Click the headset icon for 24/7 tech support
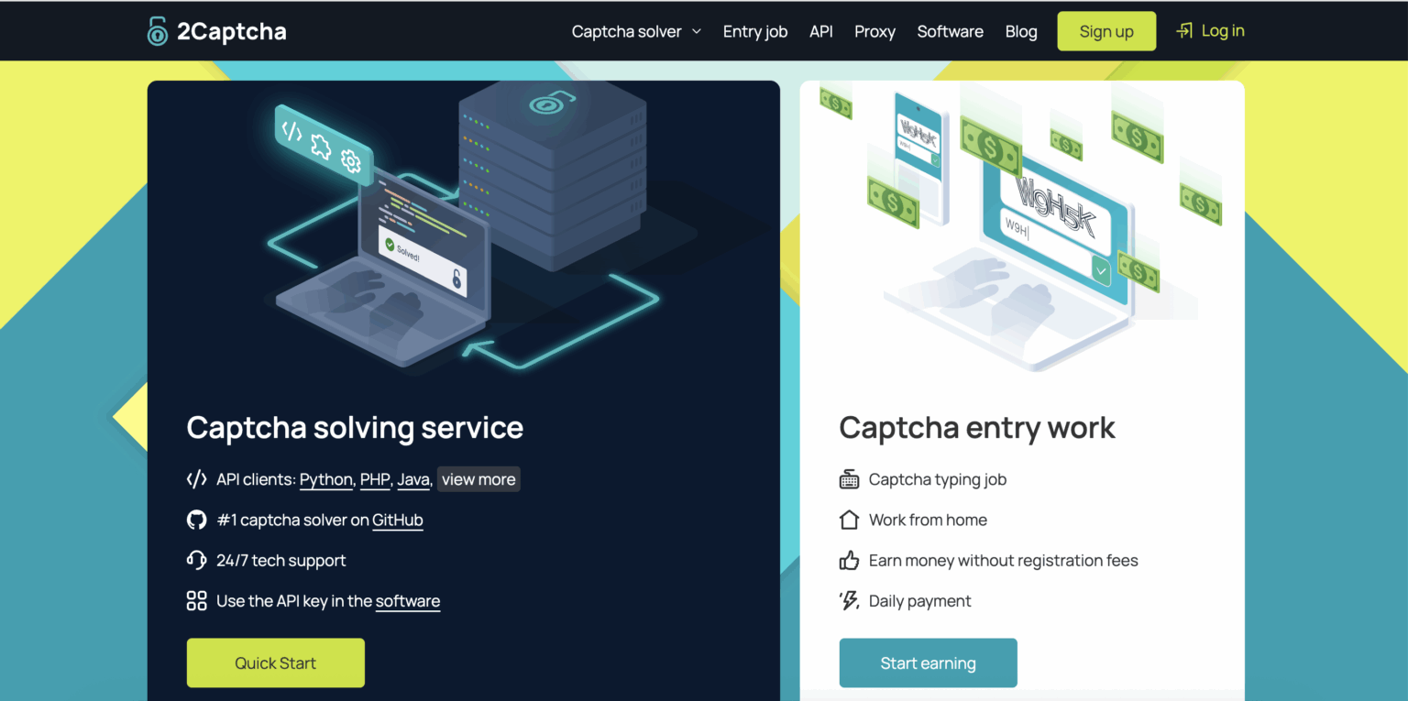Image resolution: width=1408 pixels, height=701 pixels. tap(196, 560)
